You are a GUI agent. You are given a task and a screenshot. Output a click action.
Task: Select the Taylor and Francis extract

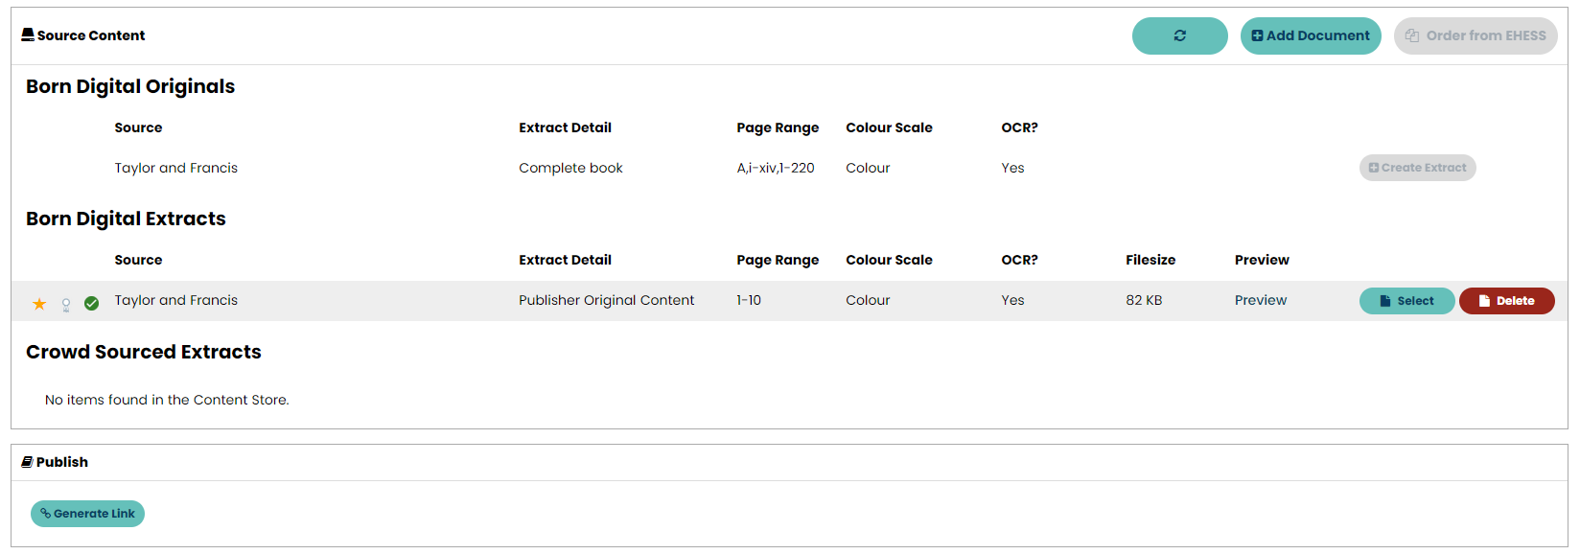[1406, 301]
